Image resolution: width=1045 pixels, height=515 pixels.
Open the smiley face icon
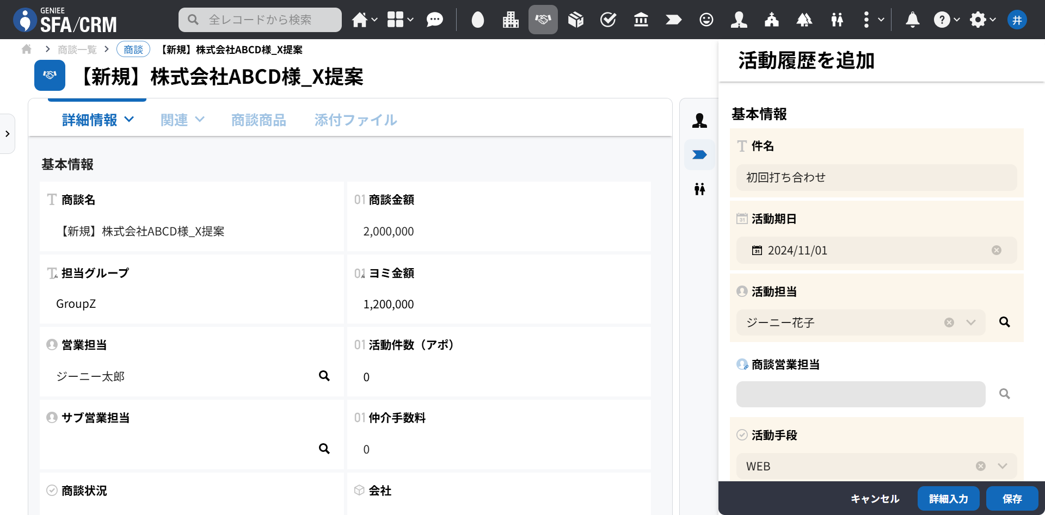(x=706, y=20)
